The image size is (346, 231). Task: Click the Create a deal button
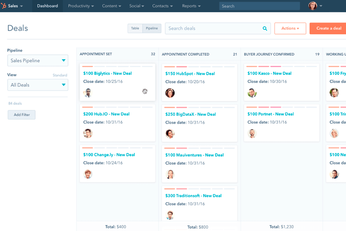(328, 28)
